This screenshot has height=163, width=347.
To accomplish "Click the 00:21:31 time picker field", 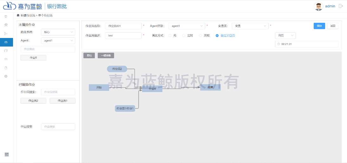I will [x=306, y=44].
